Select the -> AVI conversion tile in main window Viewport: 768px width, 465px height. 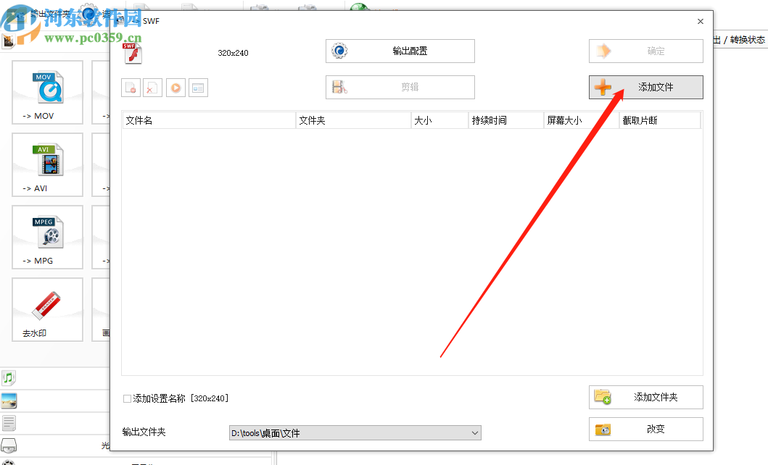48,165
